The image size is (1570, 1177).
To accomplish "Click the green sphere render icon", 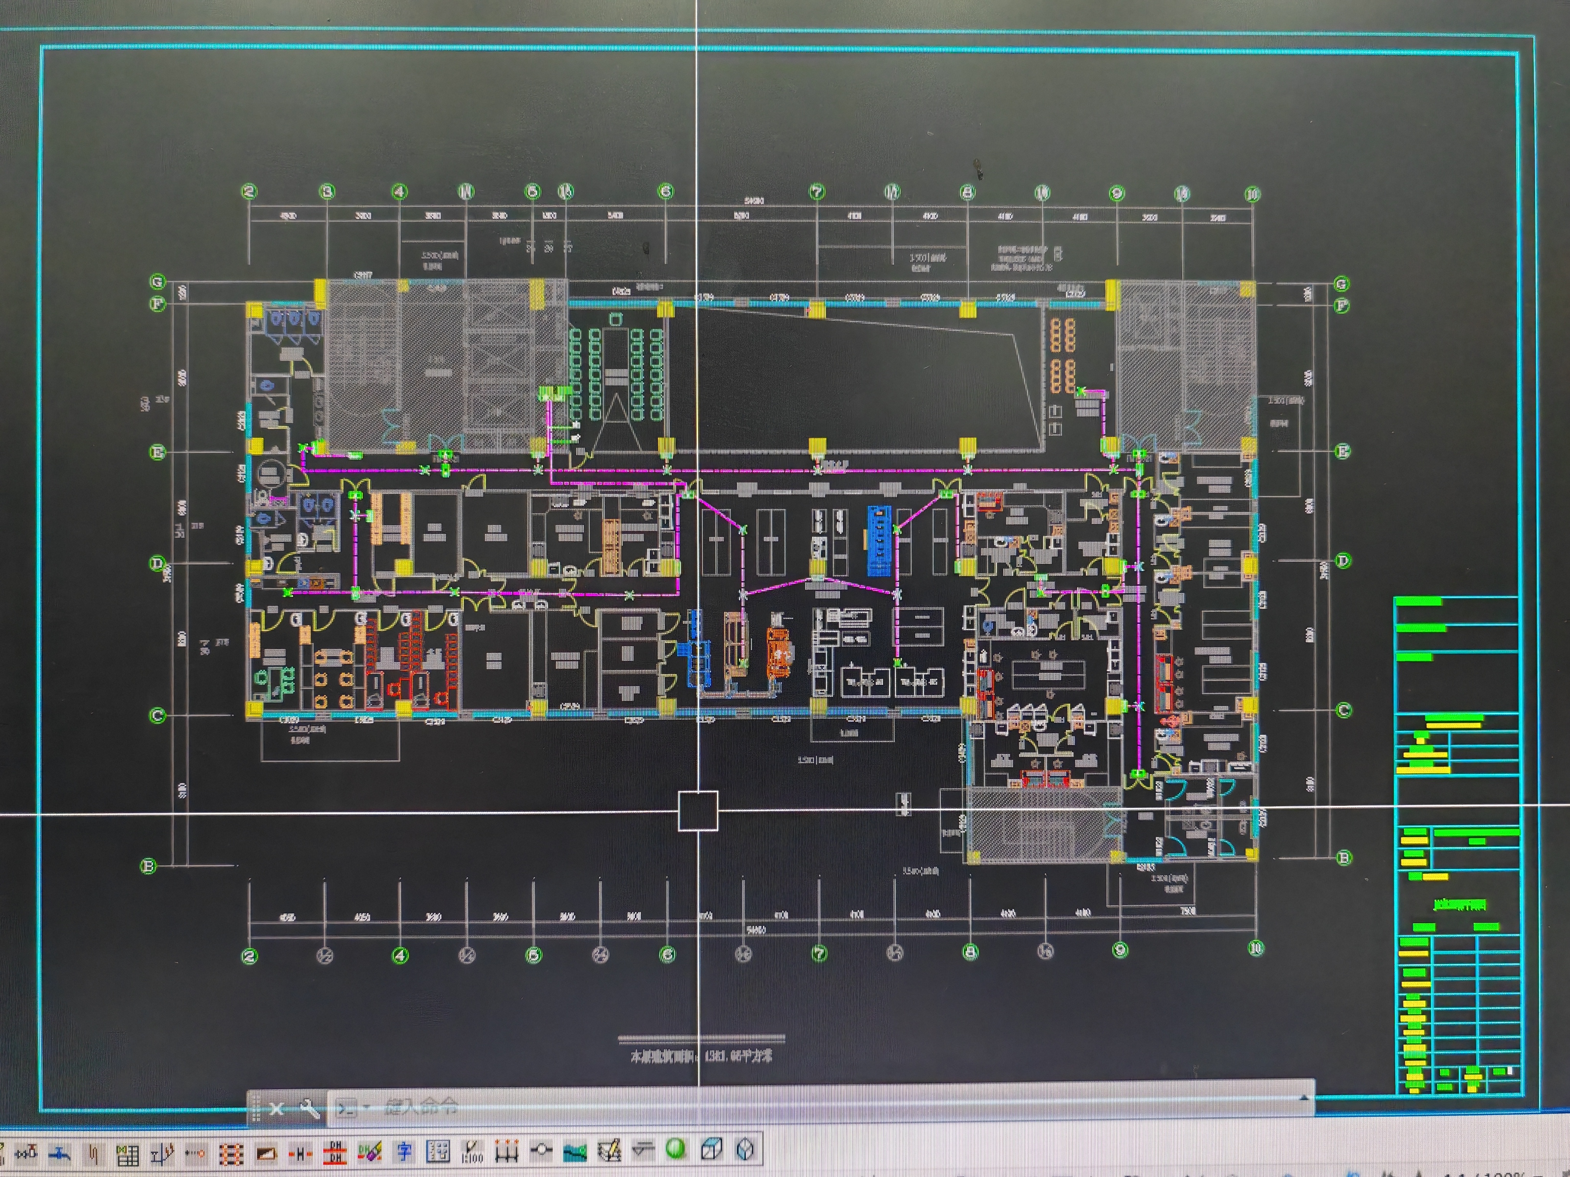I will tap(676, 1149).
